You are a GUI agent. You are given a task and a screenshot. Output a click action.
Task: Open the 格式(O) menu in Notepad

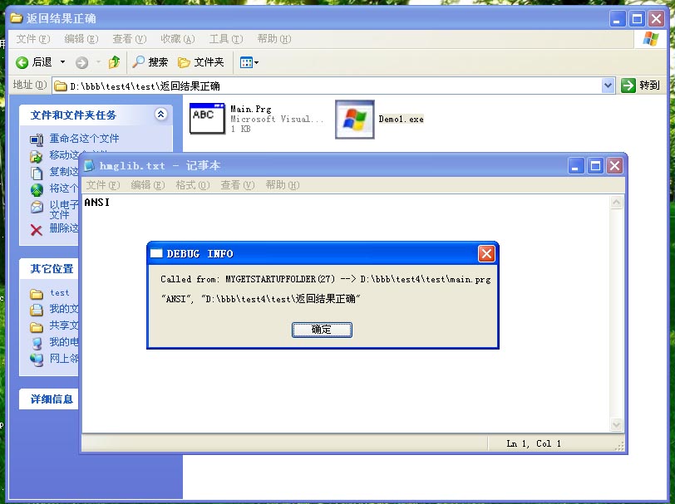(x=192, y=185)
